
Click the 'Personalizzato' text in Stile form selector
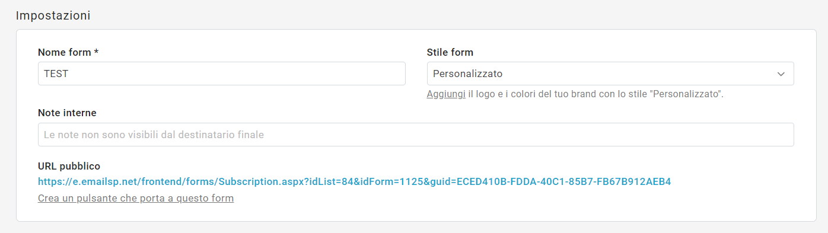point(468,74)
